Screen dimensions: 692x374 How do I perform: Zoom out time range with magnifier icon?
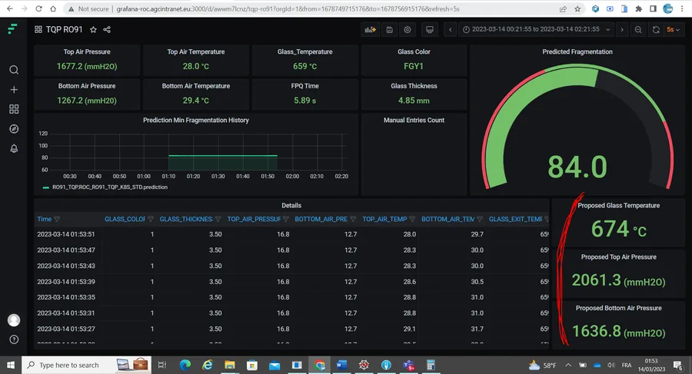pyautogui.click(x=638, y=29)
